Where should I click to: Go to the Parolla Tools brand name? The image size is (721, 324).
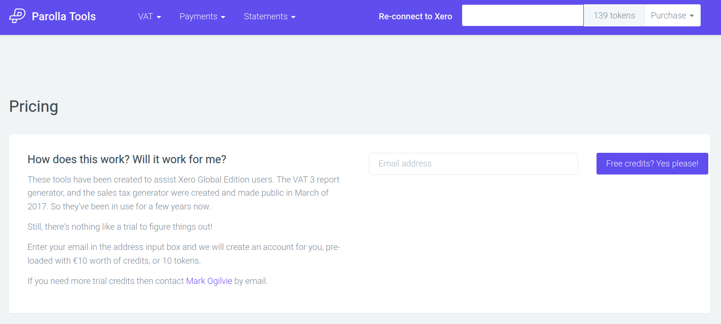tap(64, 17)
